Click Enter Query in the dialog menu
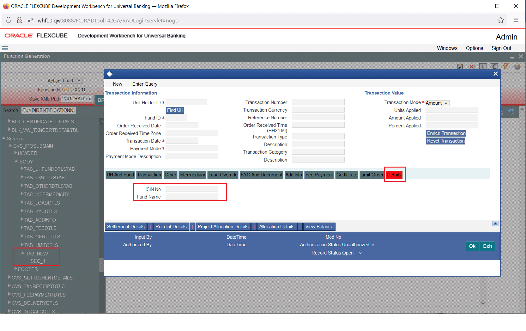526x331 pixels. tap(145, 84)
